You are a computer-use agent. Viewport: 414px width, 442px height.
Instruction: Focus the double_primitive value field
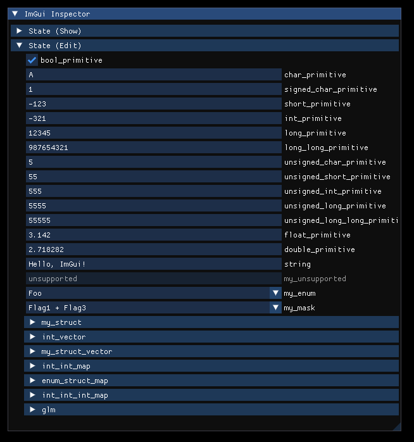point(153,249)
